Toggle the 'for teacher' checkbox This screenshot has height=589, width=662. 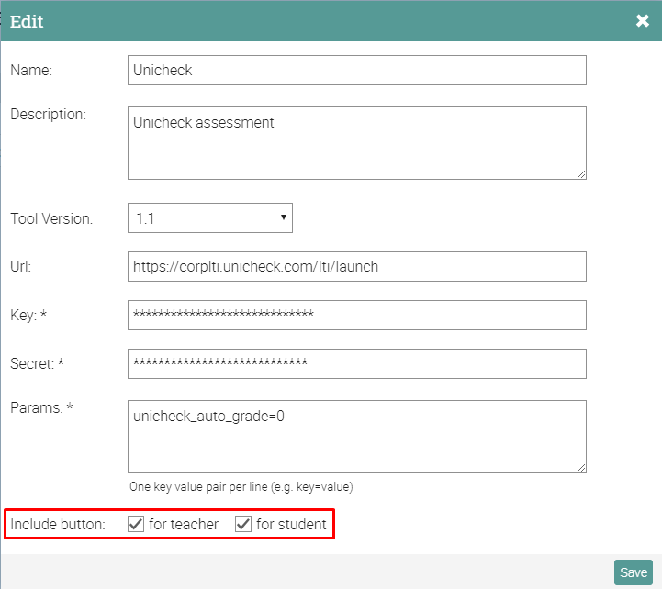click(136, 524)
